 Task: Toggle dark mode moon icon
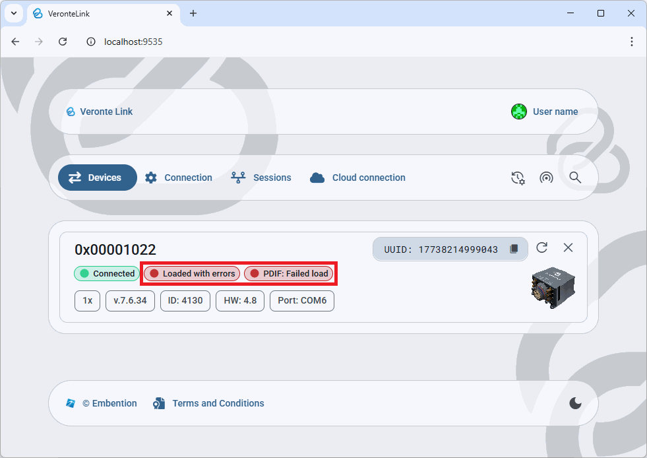coord(575,403)
